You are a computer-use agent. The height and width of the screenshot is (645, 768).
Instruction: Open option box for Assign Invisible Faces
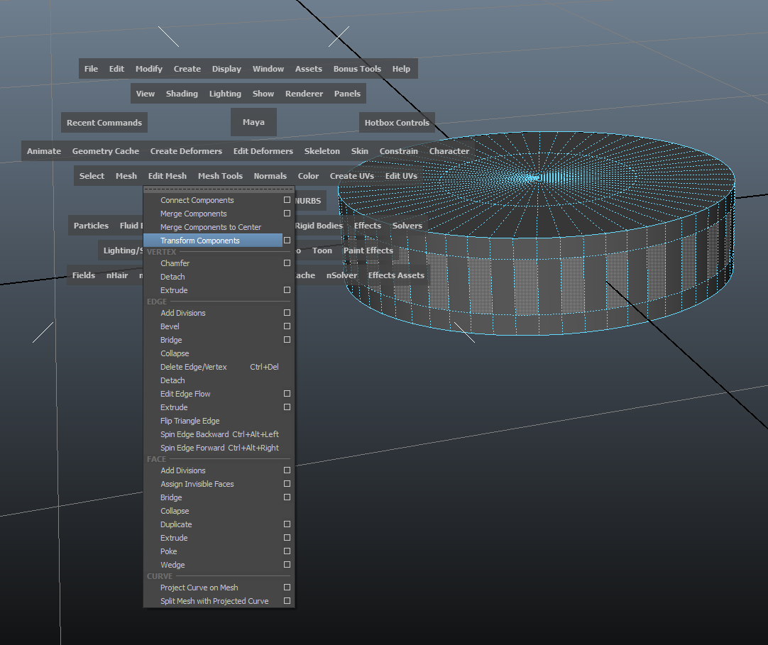287,483
